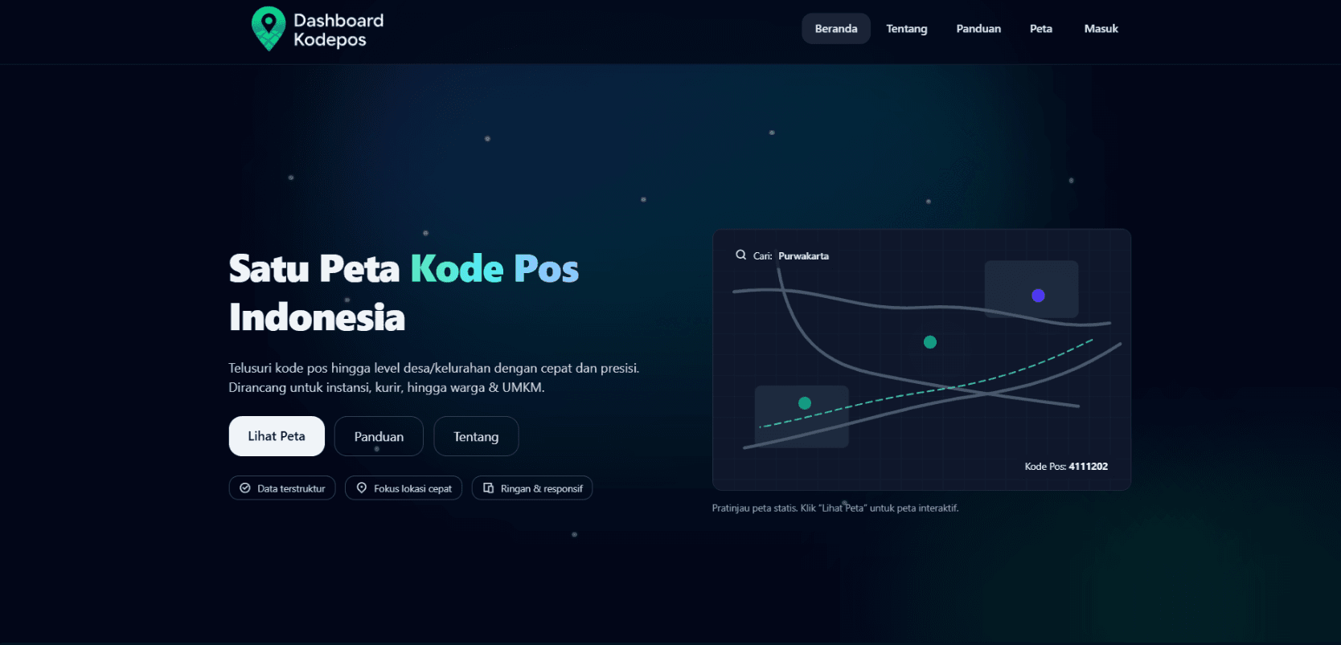Click the Satu Peta Kode Pos Indonesia heading

[404, 293]
